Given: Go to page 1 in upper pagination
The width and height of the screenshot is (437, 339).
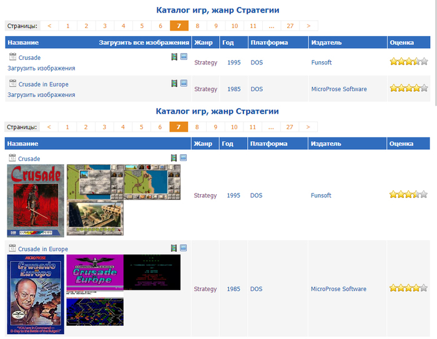Looking at the screenshot, I should 67,26.
